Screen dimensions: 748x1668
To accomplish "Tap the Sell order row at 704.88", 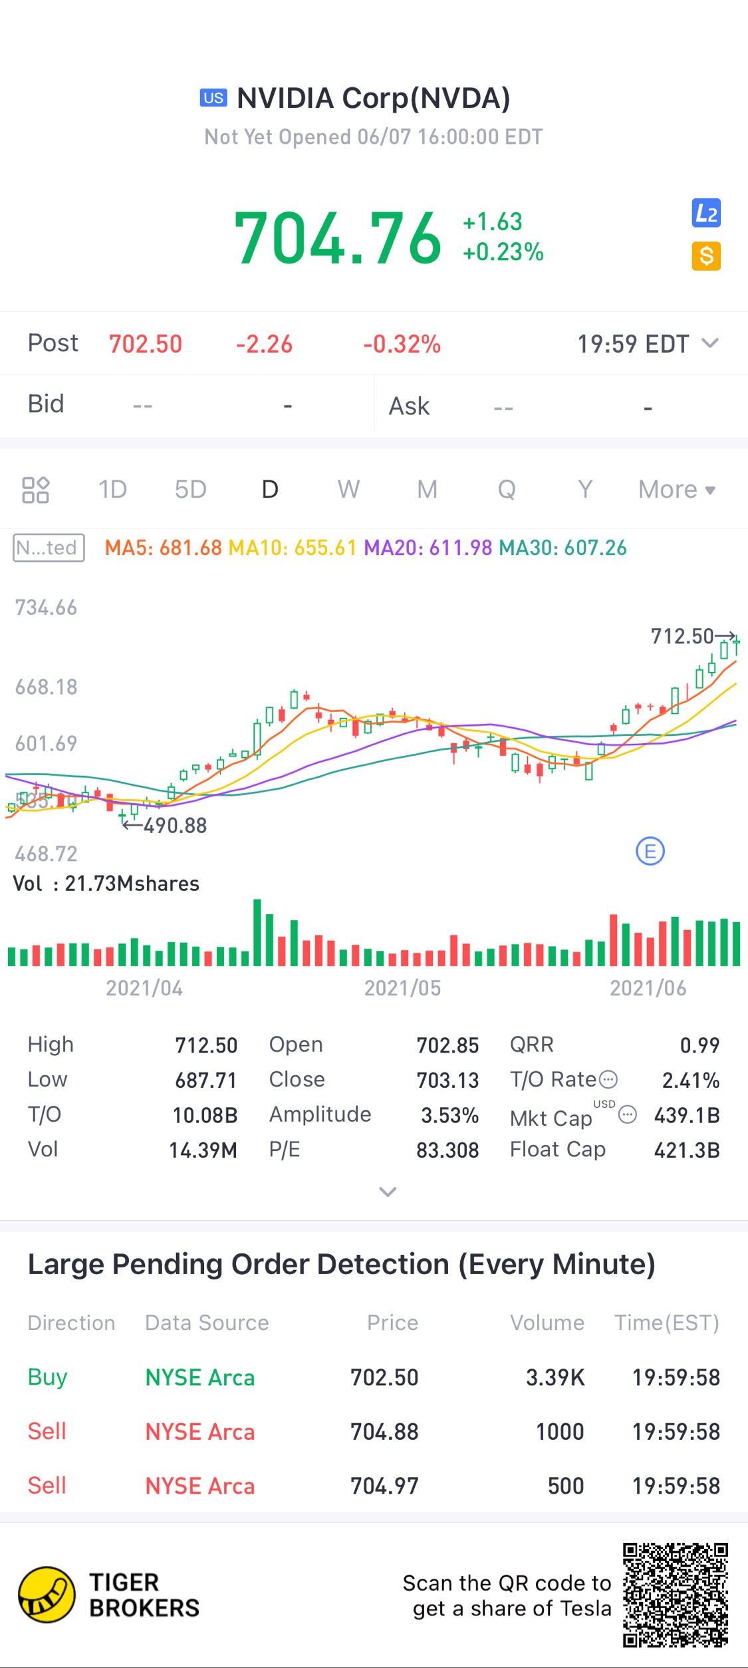I will point(374,1431).
